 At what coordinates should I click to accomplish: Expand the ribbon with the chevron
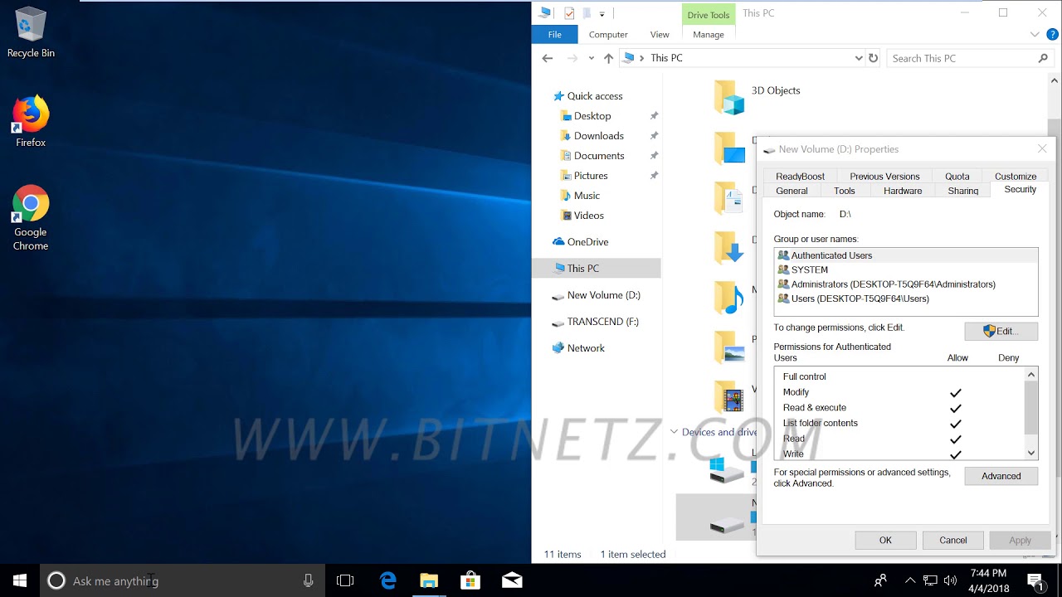coord(1035,35)
